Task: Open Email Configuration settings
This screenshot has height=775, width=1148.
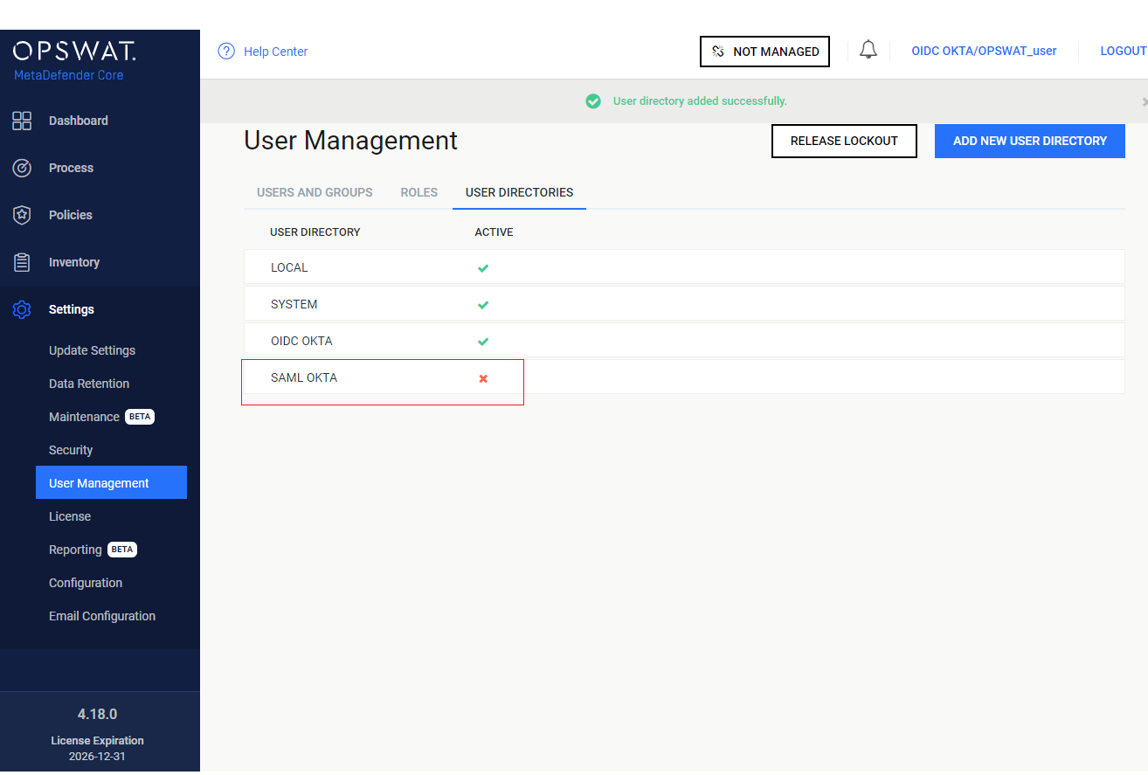Action: pyautogui.click(x=102, y=616)
